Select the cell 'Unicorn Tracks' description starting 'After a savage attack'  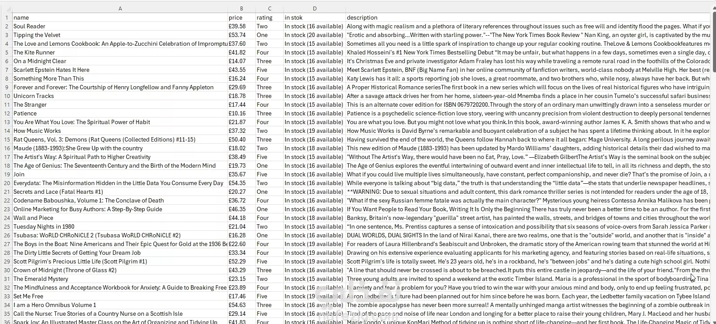coord(528,96)
